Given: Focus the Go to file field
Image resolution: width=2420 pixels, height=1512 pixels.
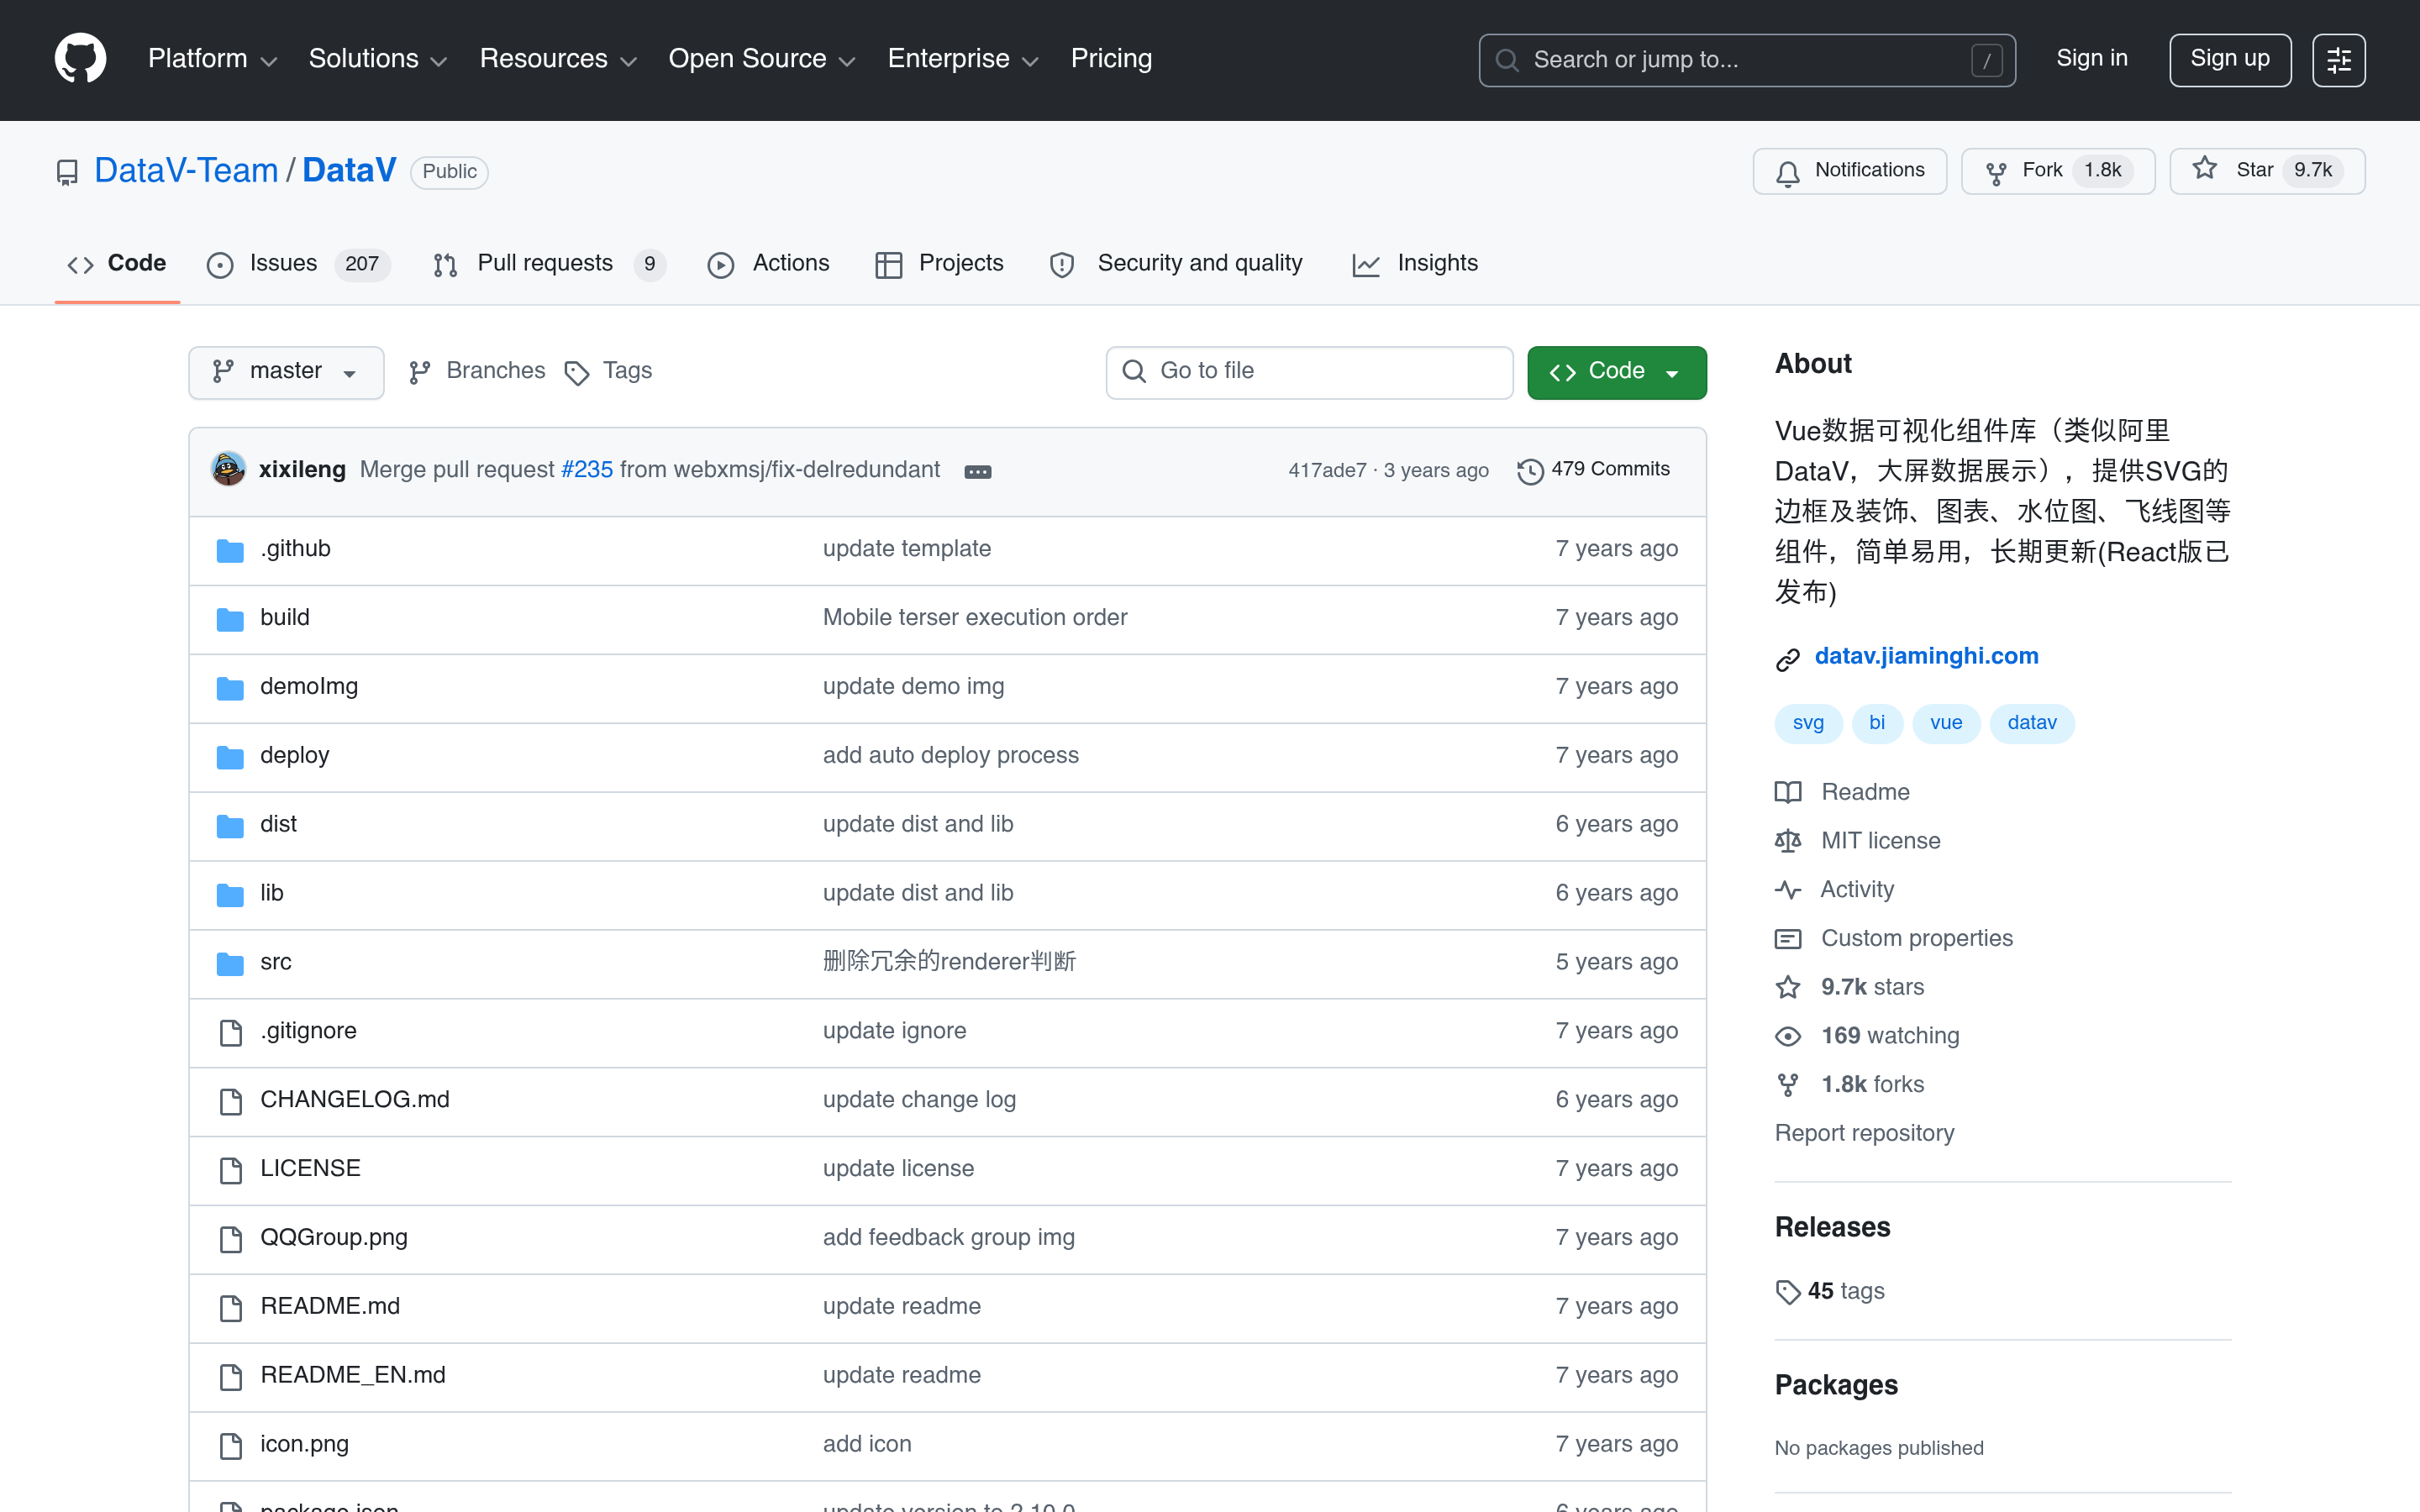Looking at the screenshot, I should 1309,372.
